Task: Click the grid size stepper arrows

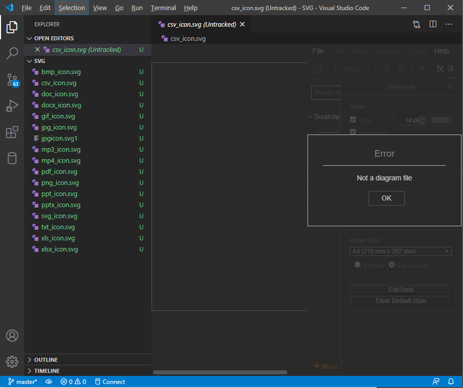Action: (423, 120)
